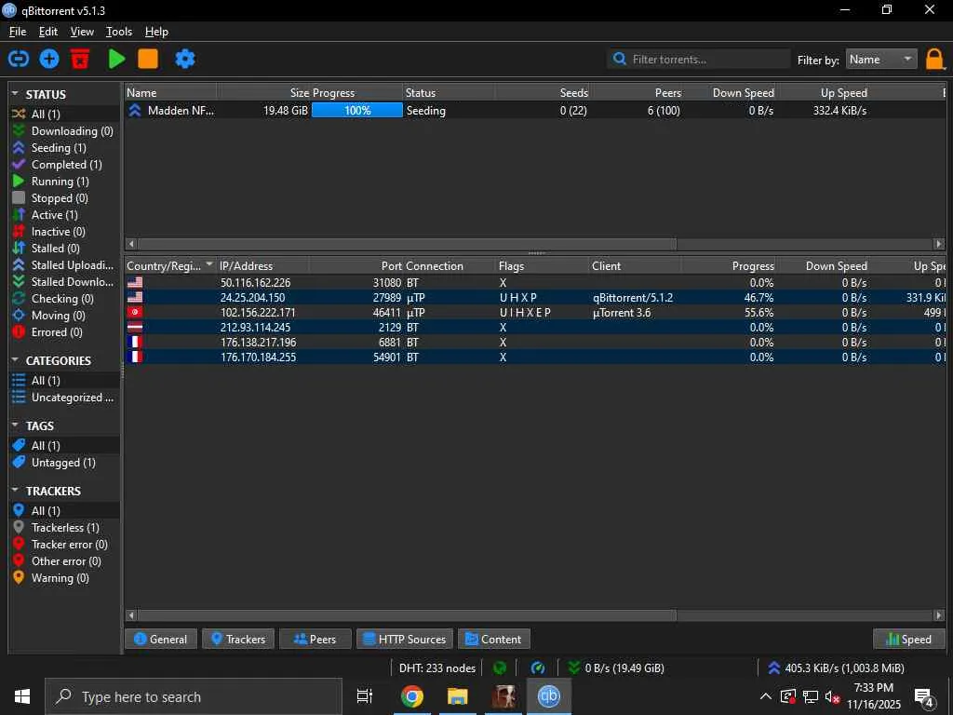Click the green Start torrent icon
This screenshot has width=953, height=715.
116,59
